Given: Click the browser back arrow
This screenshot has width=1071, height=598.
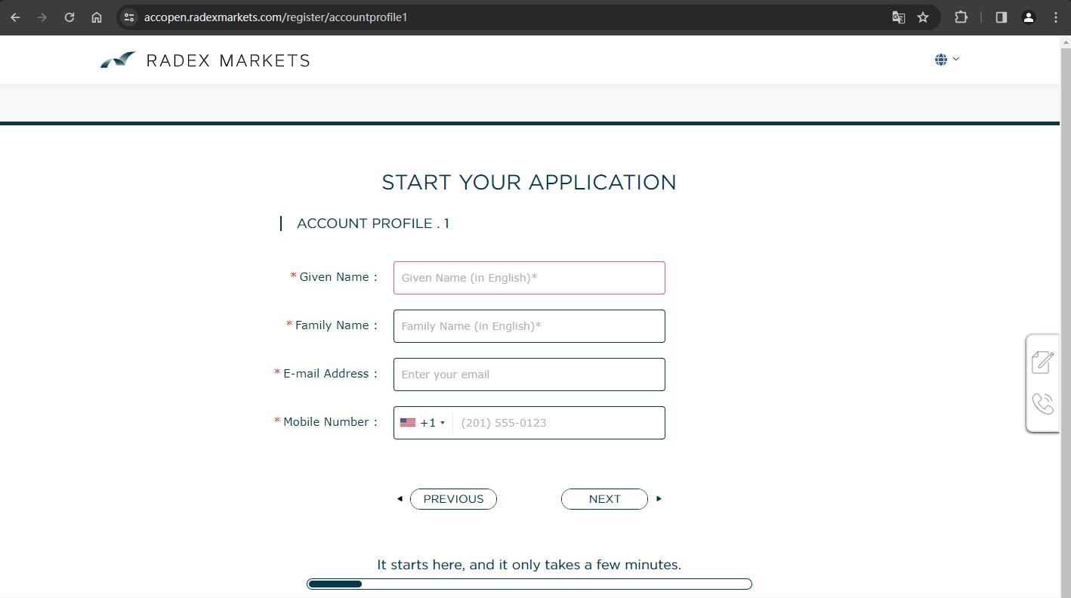Looking at the screenshot, I should [15, 17].
